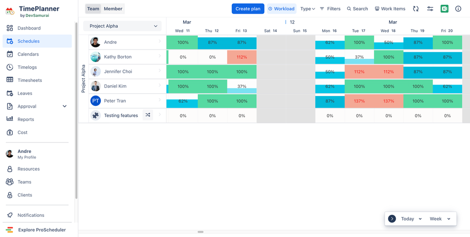
Task: Click the Create plan button
Action: [x=248, y=8]
